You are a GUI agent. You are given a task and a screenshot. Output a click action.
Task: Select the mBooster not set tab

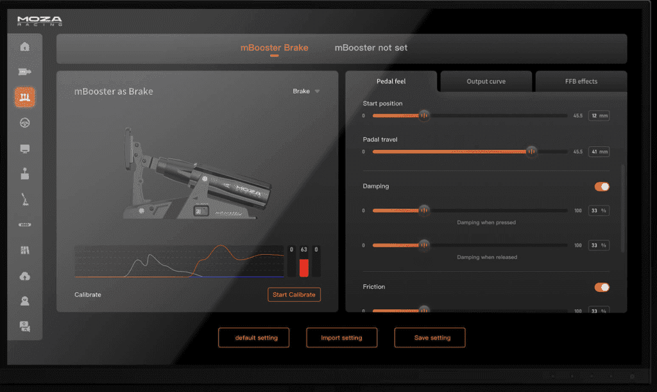371,48
